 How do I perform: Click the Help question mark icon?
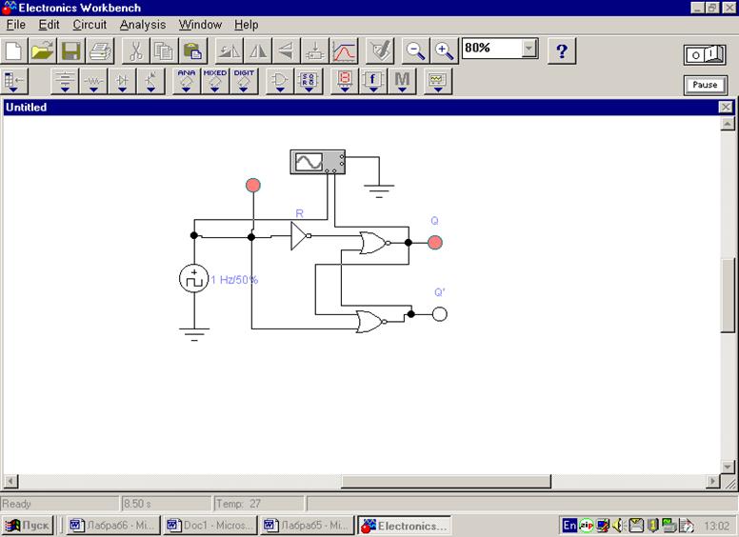click(x=562, y=50)
